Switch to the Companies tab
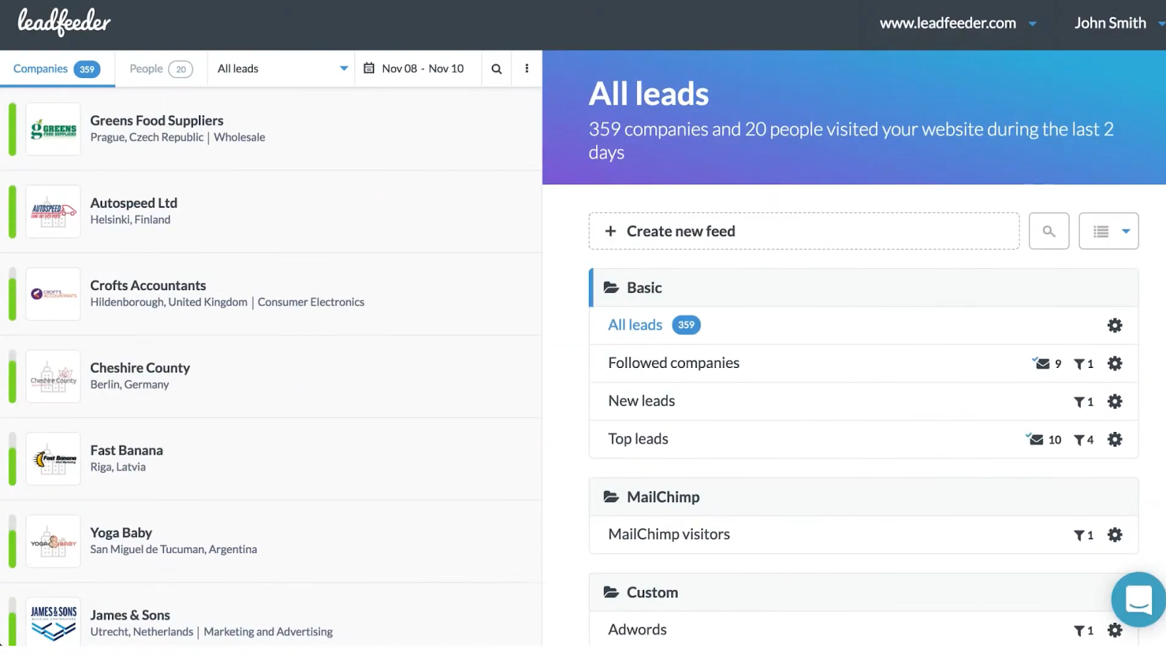The width and height of the screenshot is (1166, 655). [x=57, y=68]
